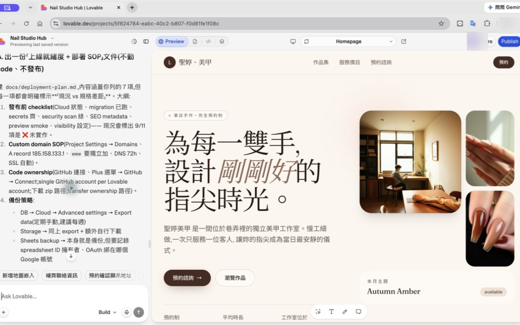Viewport: 520px width, 325px height.
Task: Click the studio room photo thumbnail
Action: [410, 162]
